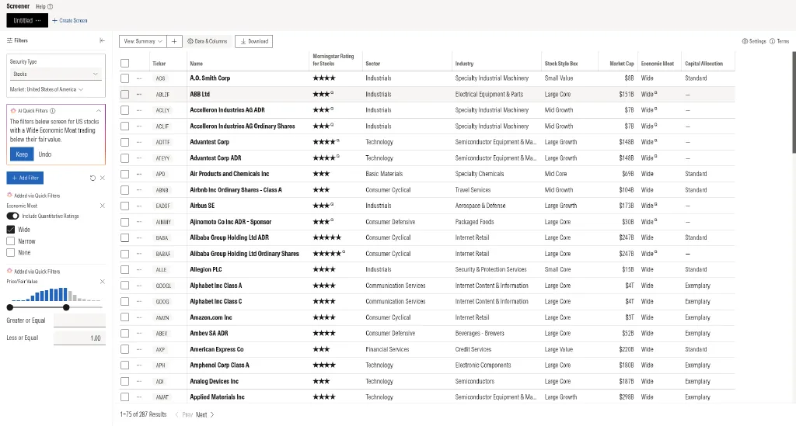Image resolution: width=796 pixels, height=426 pixels.
Task: Sort by Economic Moat column header
Action: (658, 64)
